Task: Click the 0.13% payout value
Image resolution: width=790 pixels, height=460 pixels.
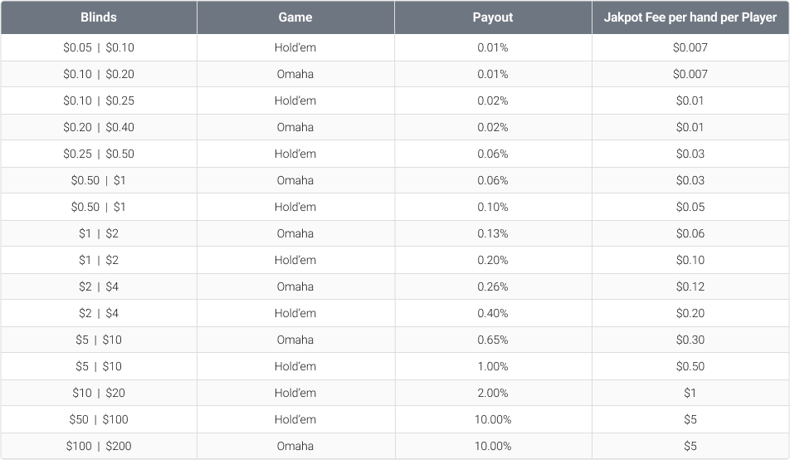Action: point(493,233)
